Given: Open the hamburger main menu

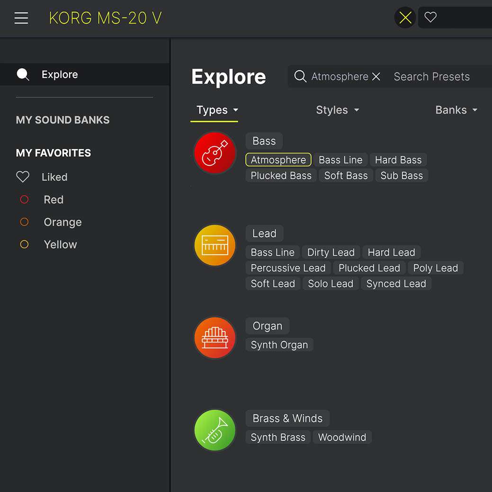Looking at the screenshot, I should coord(21,18).
